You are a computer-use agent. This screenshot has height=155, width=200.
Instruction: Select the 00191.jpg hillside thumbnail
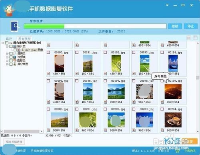pos(88,63)
